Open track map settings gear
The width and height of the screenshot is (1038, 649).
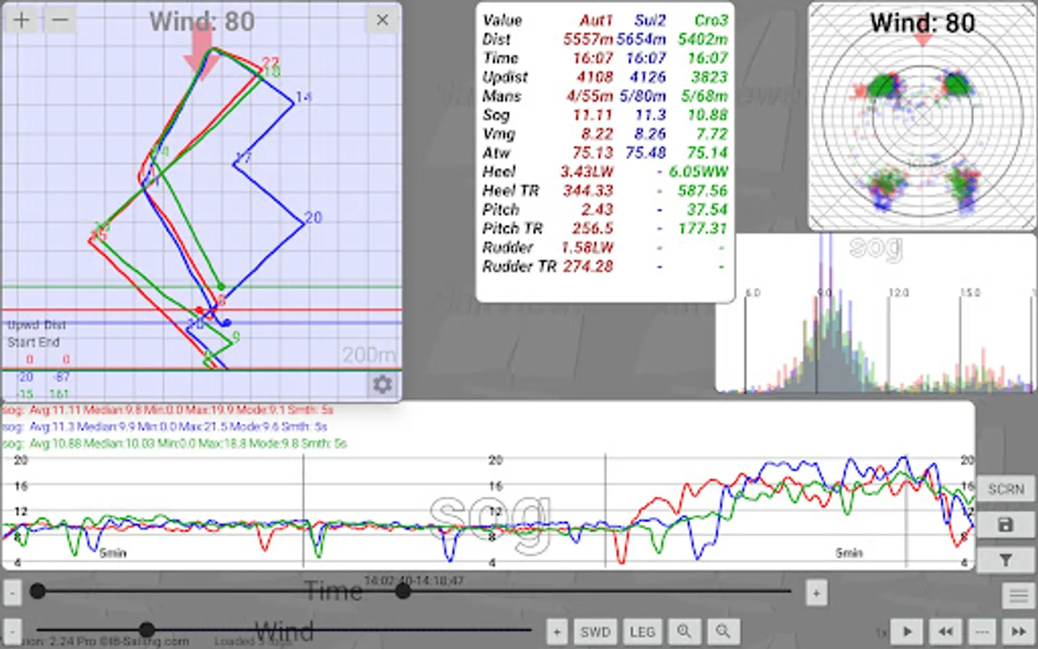click(x=382, y=384)
